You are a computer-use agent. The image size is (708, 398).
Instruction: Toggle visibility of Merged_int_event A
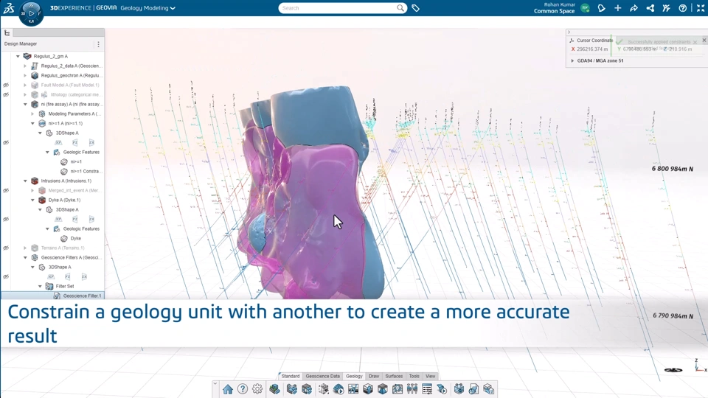point(6,190)
